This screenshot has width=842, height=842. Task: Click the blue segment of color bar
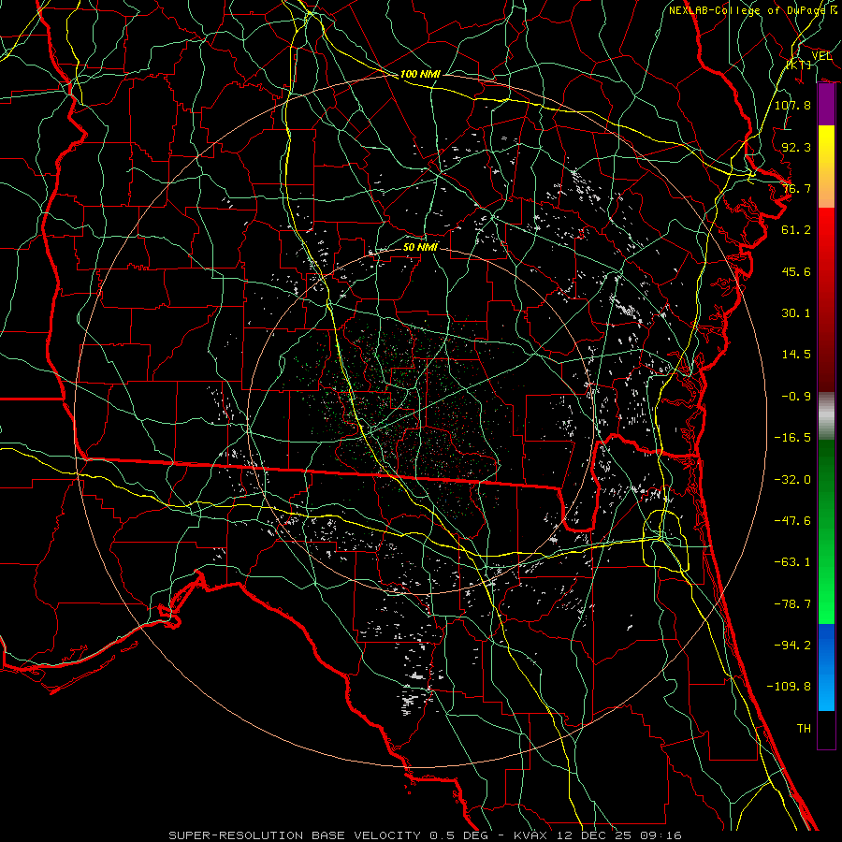(826, 667)
